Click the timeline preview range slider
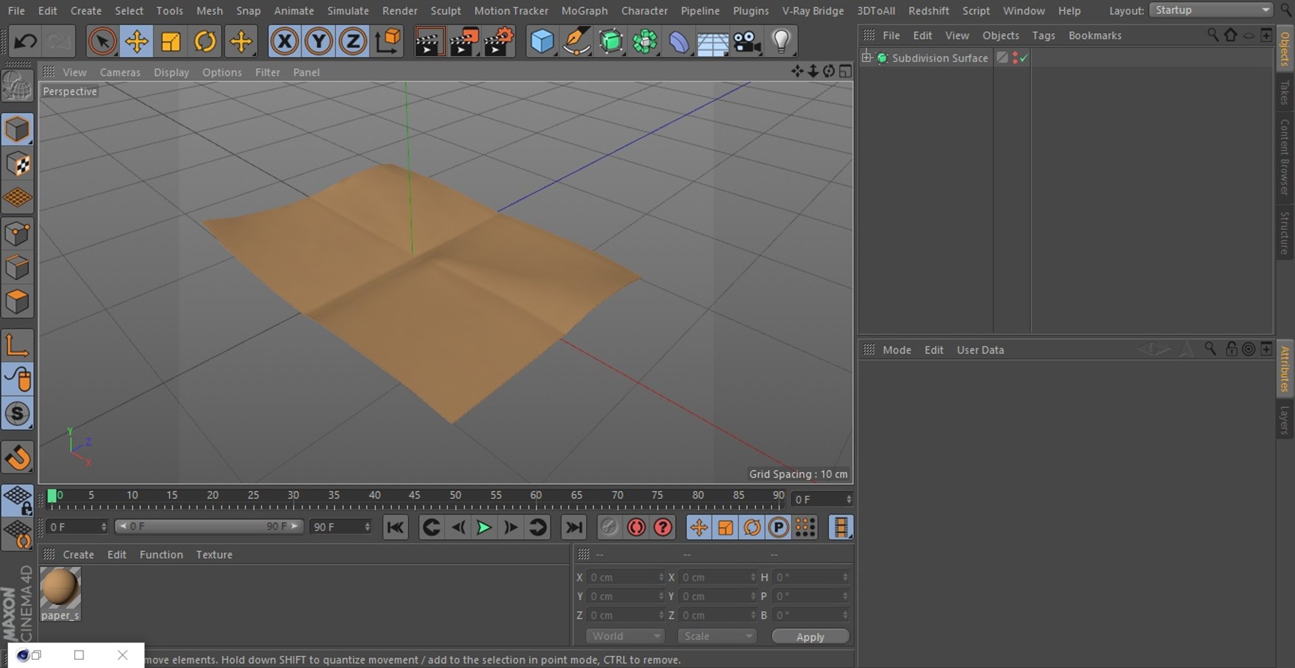 [209, 526]
